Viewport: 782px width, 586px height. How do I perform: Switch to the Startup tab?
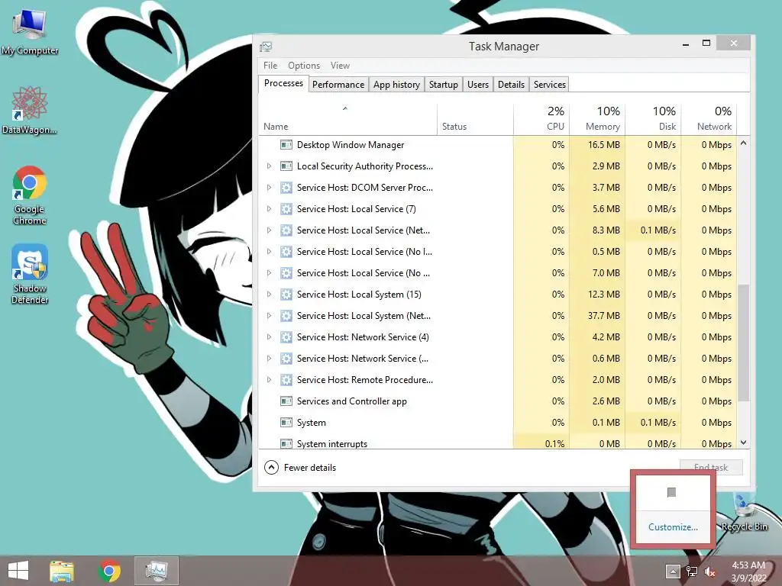(x=444, y=85)
